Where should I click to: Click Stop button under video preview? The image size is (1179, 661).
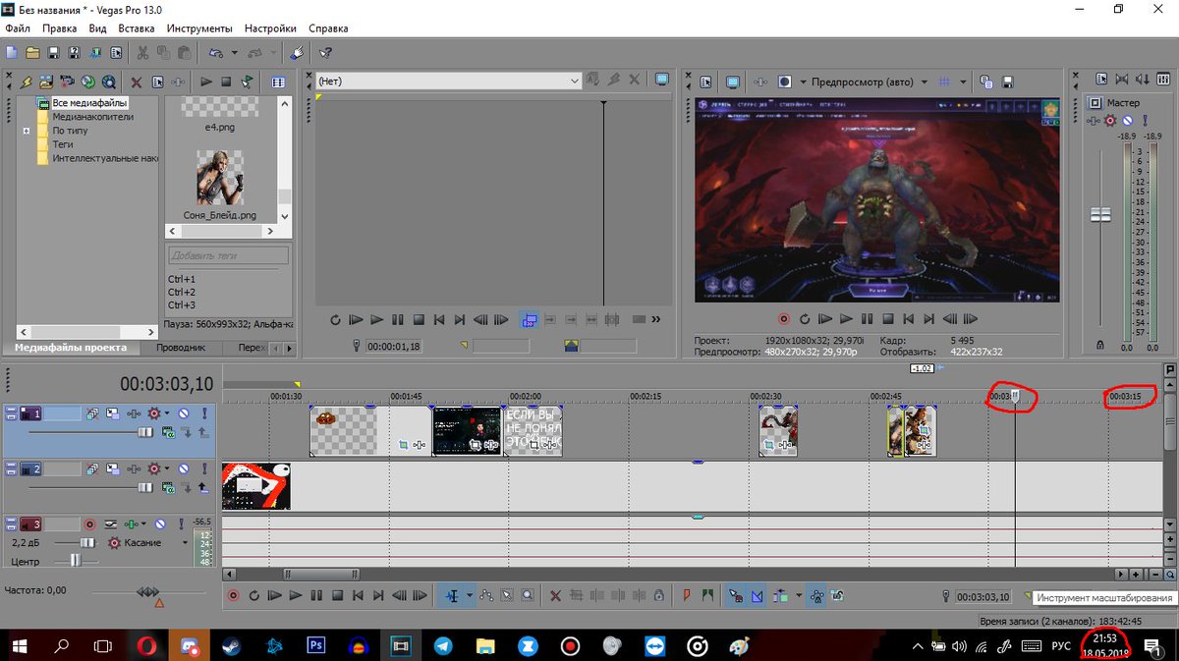tap(887, 319)
